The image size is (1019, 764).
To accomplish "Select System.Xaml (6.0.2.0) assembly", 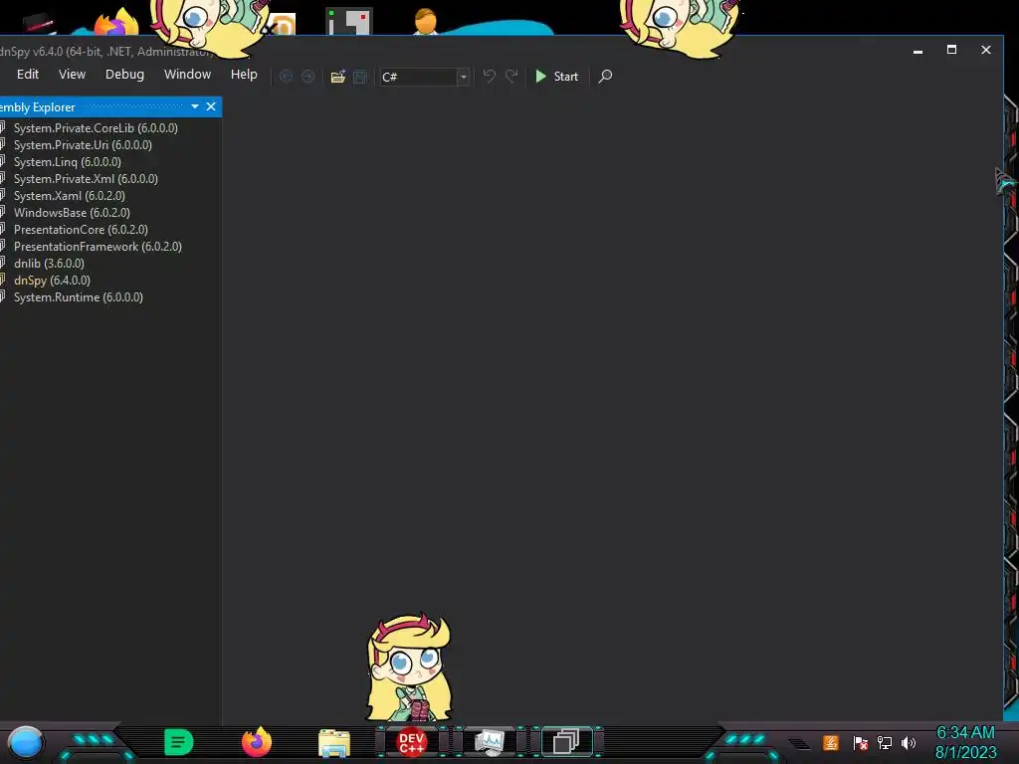I will (70, 196).
